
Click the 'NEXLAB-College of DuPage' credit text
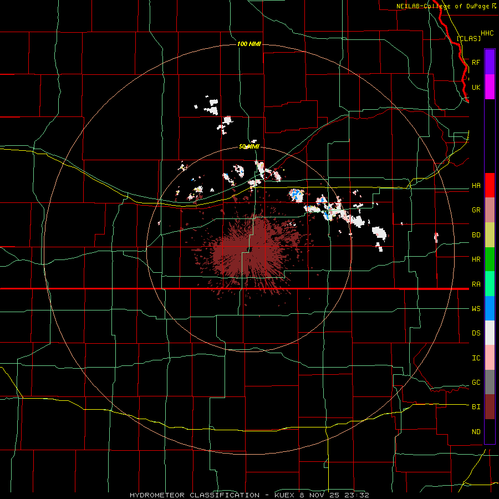click(442, 6)
